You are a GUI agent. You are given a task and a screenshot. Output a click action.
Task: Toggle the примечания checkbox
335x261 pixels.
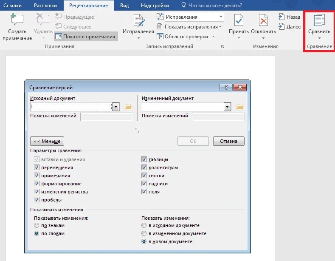pyautogui.click(x=37, y=176)
